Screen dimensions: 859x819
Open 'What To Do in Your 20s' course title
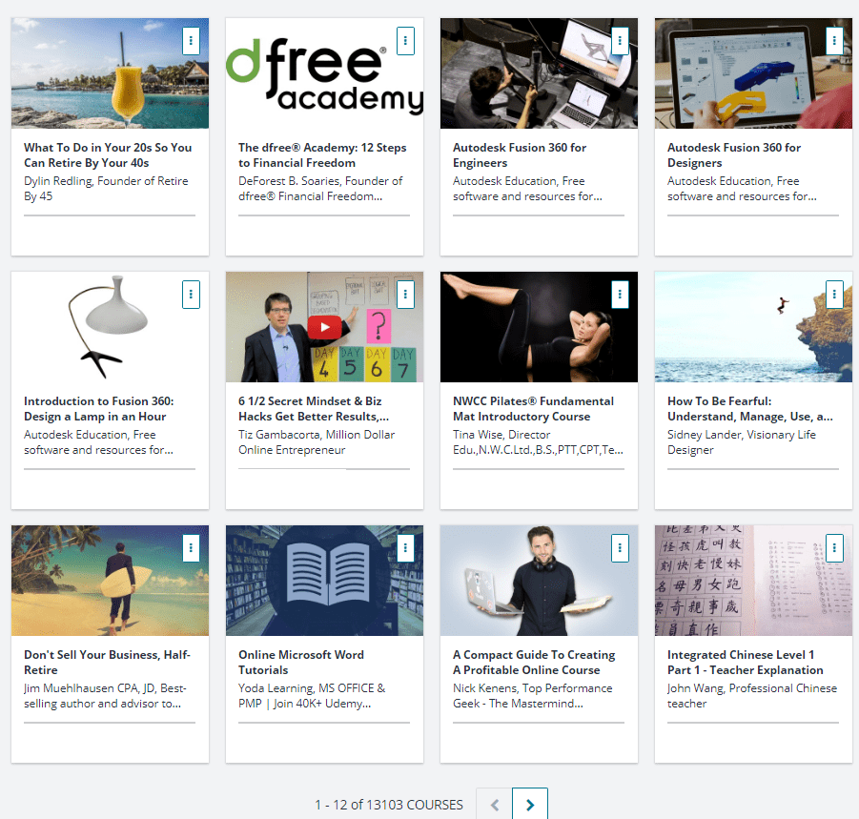pyautogui.click(x=108, y=155)
